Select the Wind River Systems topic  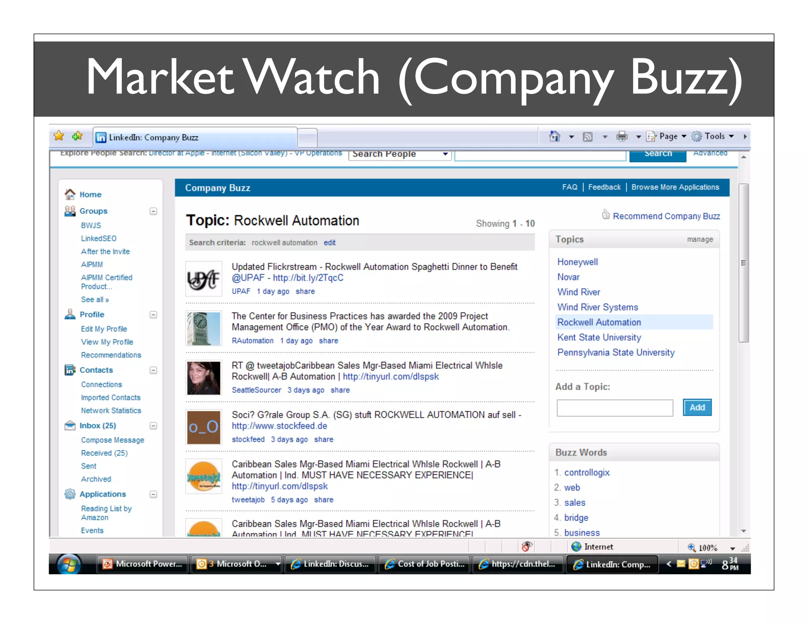tap(598, 307)
